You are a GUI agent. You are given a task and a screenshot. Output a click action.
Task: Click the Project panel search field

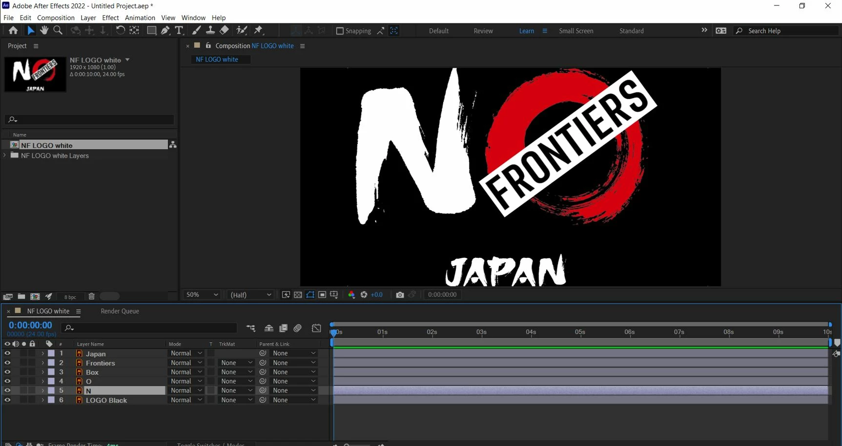pyautogui.click(x=89, y=119)
